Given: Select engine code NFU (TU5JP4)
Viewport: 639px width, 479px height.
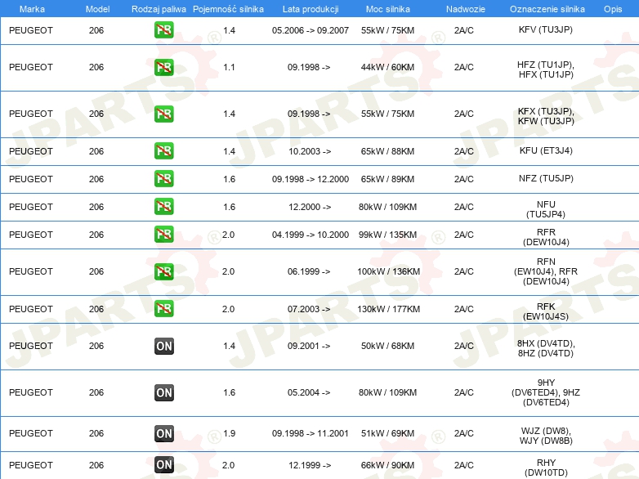Looking at the screenshot, I should pyautogui.click(x=546, y=209).
